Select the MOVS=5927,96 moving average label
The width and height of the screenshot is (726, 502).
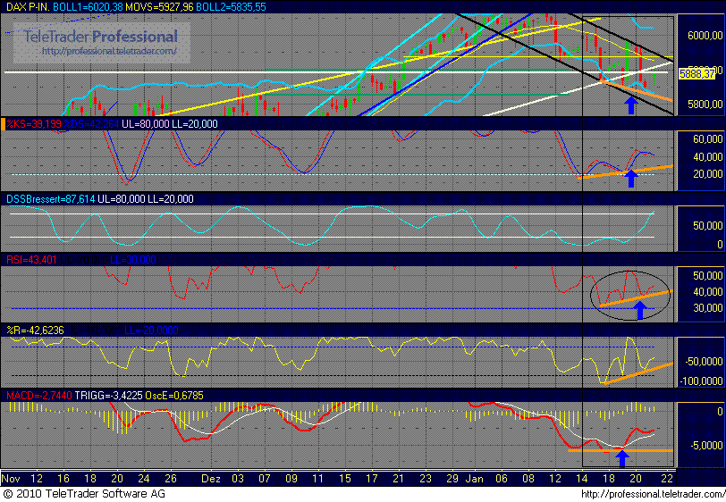coord(159,7)
